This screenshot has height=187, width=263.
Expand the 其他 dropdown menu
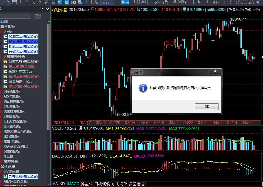tap(198, 3)
